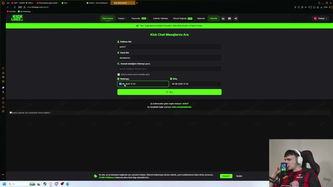Image resolution: width=333 pixels, height=187 pixels.
Task: Open the Türkçe language dropdown
Action: point(321,18)
